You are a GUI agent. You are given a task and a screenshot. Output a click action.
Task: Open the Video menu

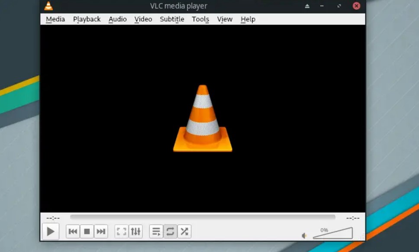pyautogui.click(x=143, y=19)
